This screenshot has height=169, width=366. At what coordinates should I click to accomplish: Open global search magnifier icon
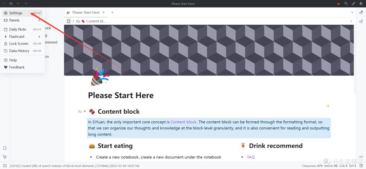pyautogui.click(x=346, y=3)
